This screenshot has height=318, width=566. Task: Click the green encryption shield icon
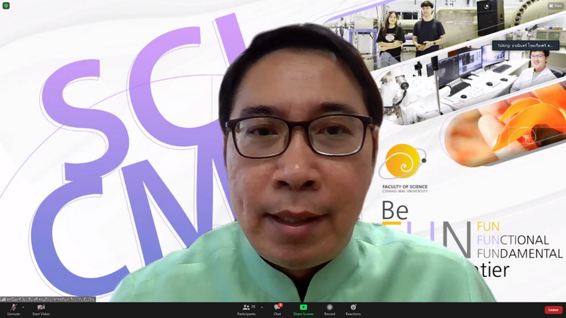click(6, 6)
